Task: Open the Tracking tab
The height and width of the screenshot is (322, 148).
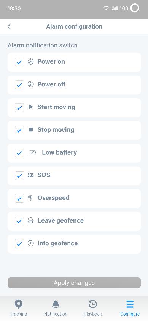Action: 19,308
